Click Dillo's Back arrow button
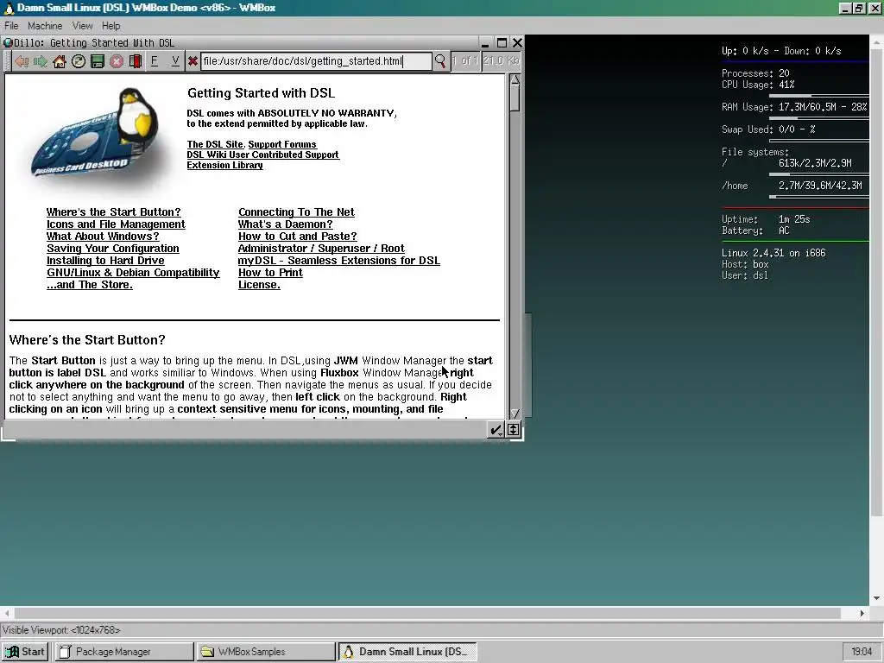This screenshot has height=663, width=884. 22,61
